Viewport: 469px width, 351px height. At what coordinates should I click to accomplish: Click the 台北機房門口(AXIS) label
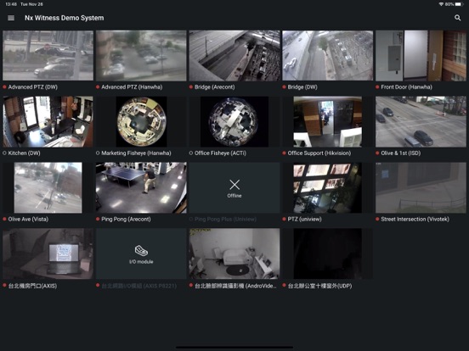click(x=32, y=286)
